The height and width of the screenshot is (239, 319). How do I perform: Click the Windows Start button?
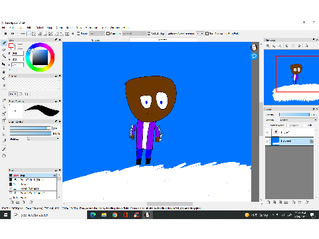[5, 215]
